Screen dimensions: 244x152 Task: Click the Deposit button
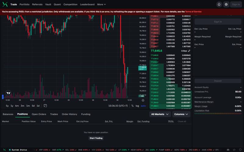(218, 81)
